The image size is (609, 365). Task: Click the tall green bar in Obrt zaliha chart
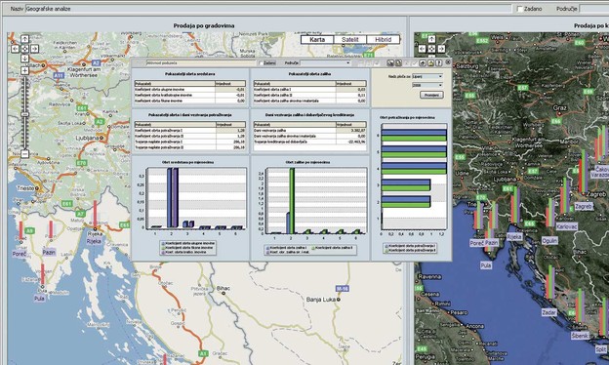click(292, 200)
